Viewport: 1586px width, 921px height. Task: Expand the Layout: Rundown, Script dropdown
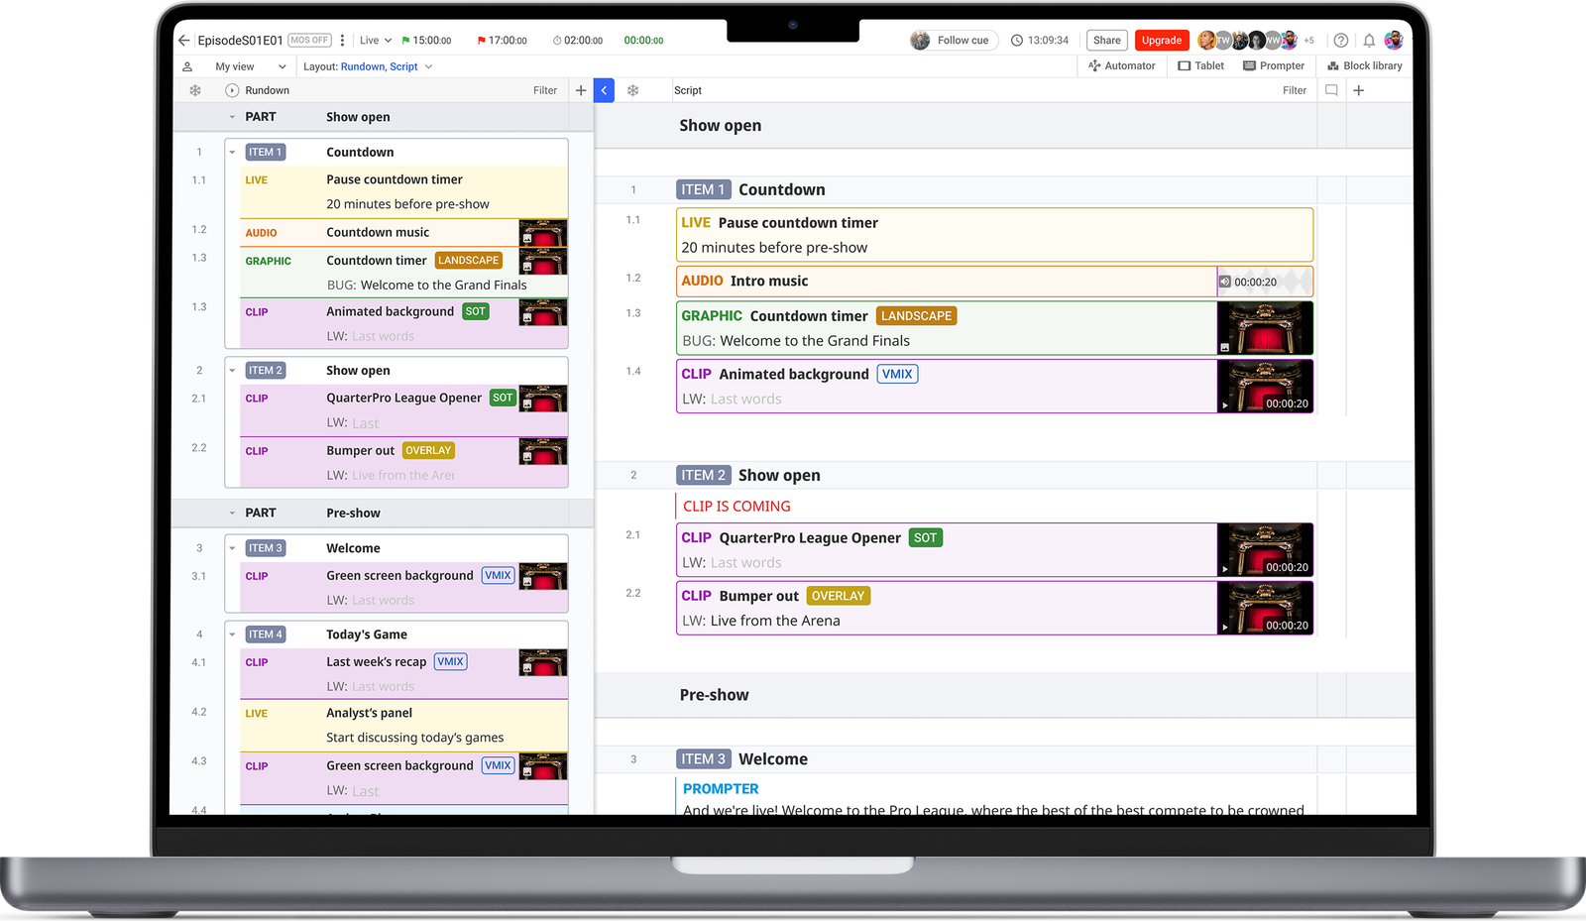[368, 66]
